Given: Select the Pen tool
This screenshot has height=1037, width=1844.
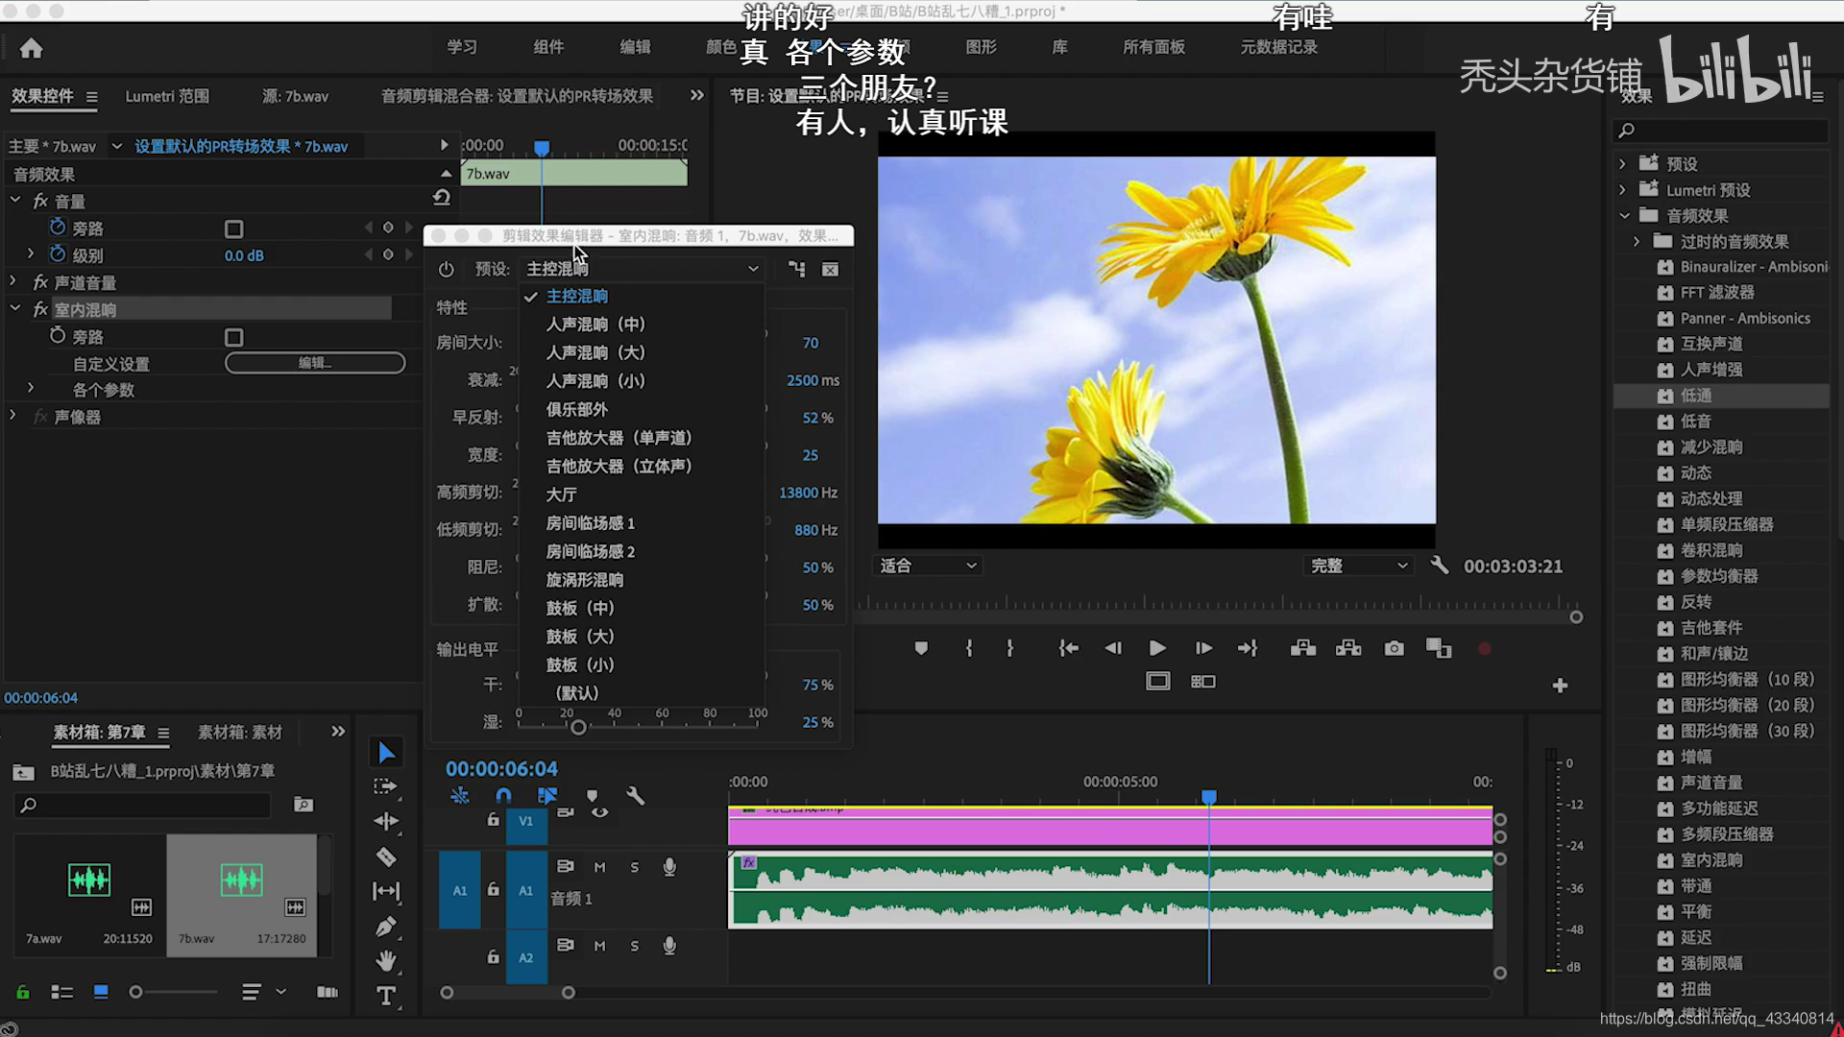Looking at the screenshot, I should click(387, 926).
